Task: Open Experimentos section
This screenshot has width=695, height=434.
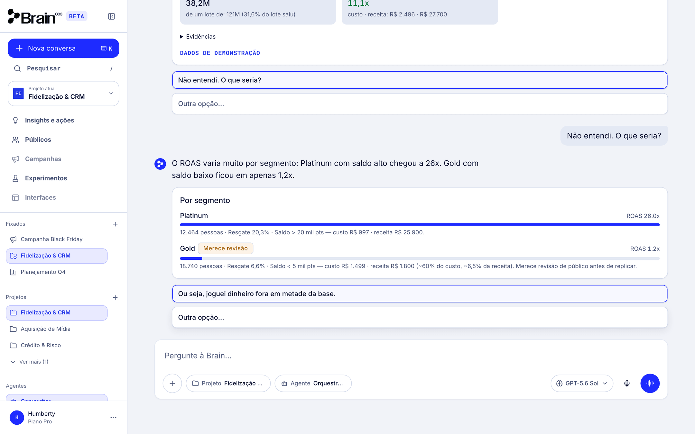Action: coord(46,178)
